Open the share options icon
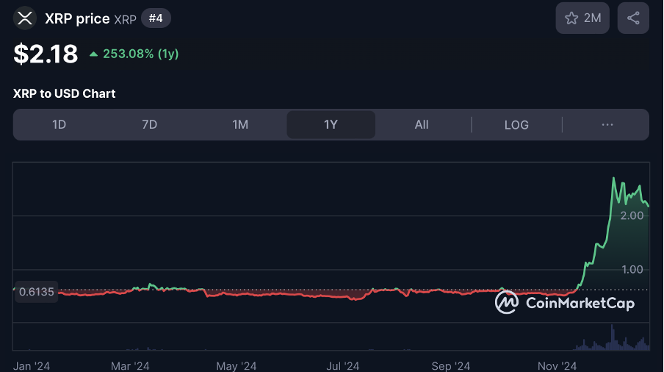 [x=633, y=18]
